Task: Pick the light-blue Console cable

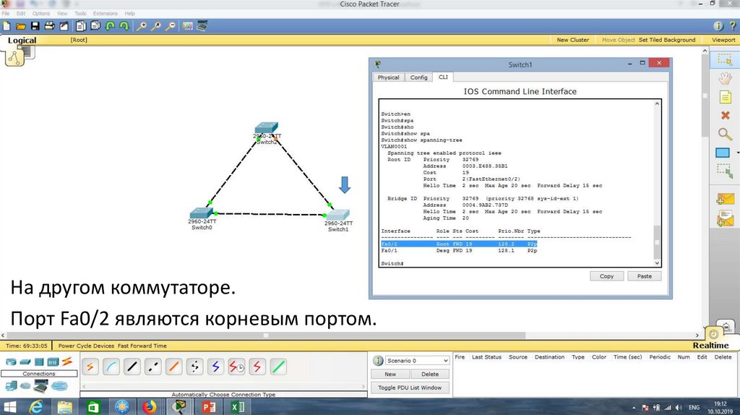Action: 111,367
